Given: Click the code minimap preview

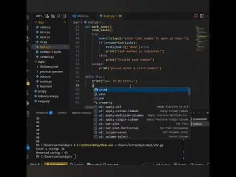Looking at the screenshot, I should tap(203, 38).
